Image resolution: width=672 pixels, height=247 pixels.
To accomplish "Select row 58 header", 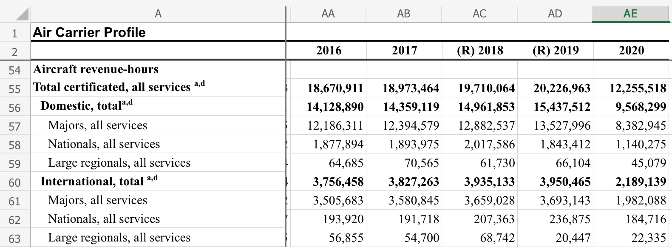I will click(x=15, y=145).
